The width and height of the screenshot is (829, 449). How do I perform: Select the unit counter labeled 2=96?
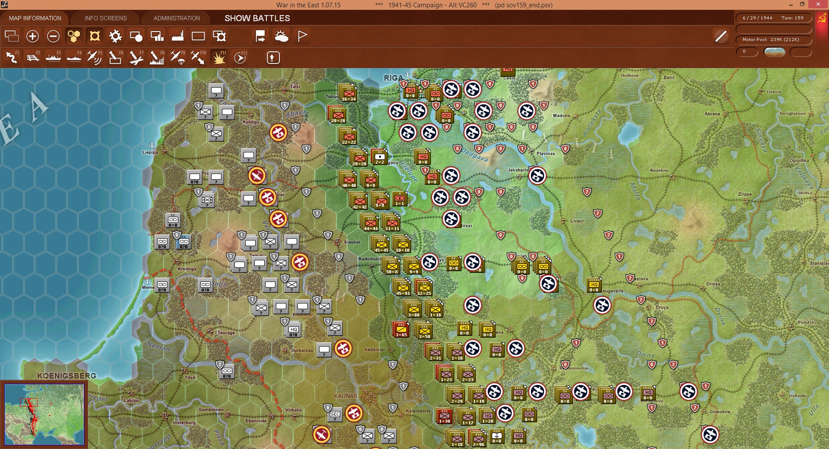tap(478, 439)
